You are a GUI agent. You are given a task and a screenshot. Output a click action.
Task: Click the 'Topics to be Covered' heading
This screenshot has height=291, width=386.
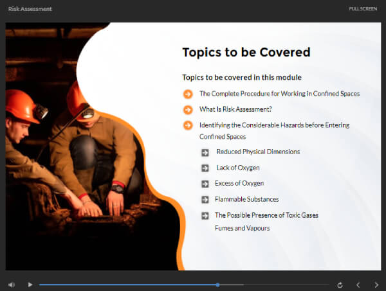click(x=246, y=53)
